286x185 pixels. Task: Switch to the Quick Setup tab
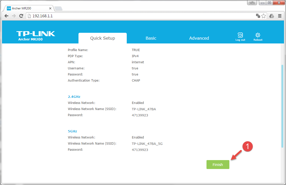pos(103,38)
